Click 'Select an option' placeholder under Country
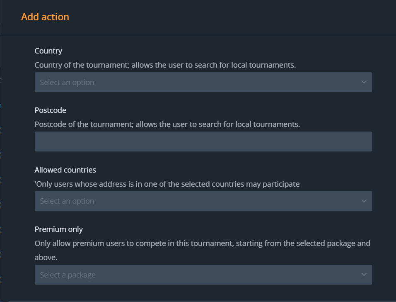Viewport: 396px width, 302px height. point(67,83)
